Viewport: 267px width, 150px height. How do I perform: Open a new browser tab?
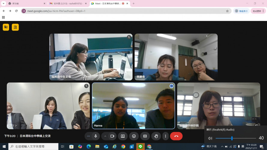tap(133, 4)
